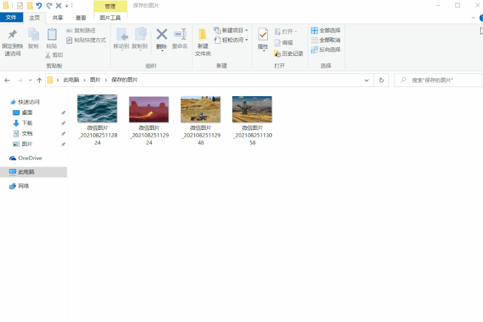Open Desktop (桌面) in sidebar
The image size is (483, 322).
coord(27,113)
